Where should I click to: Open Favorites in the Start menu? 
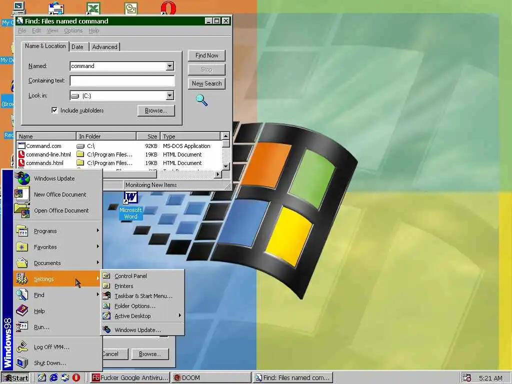(57, 247)
